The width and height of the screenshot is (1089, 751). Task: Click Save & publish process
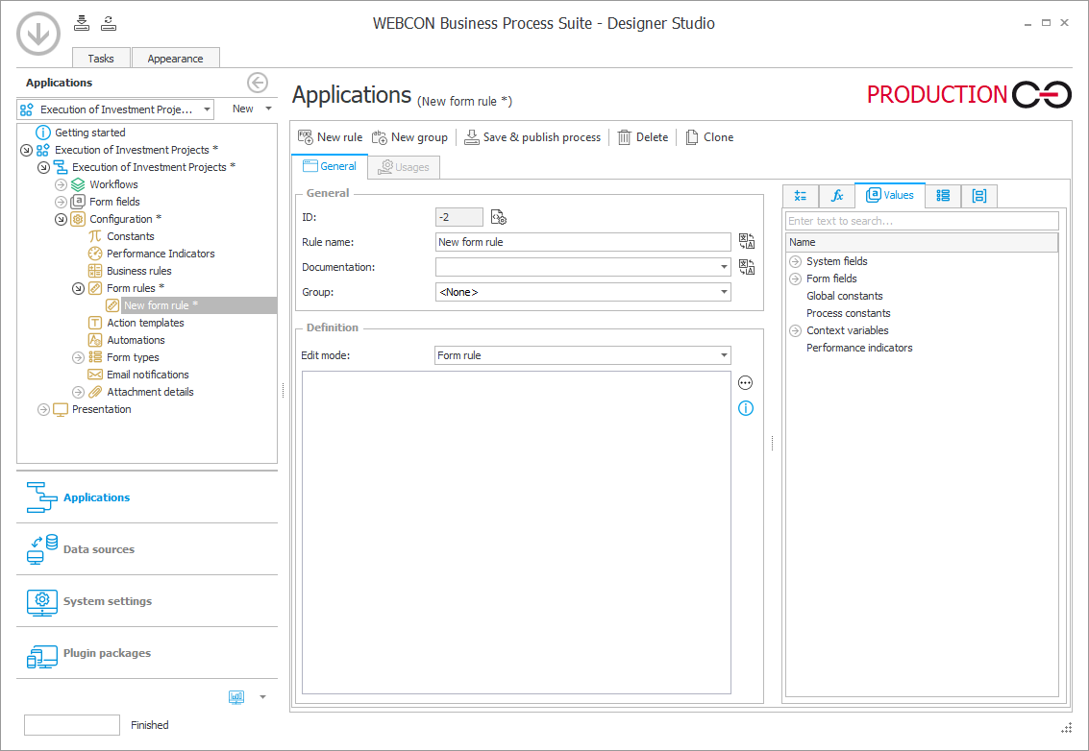coord(532,137)
